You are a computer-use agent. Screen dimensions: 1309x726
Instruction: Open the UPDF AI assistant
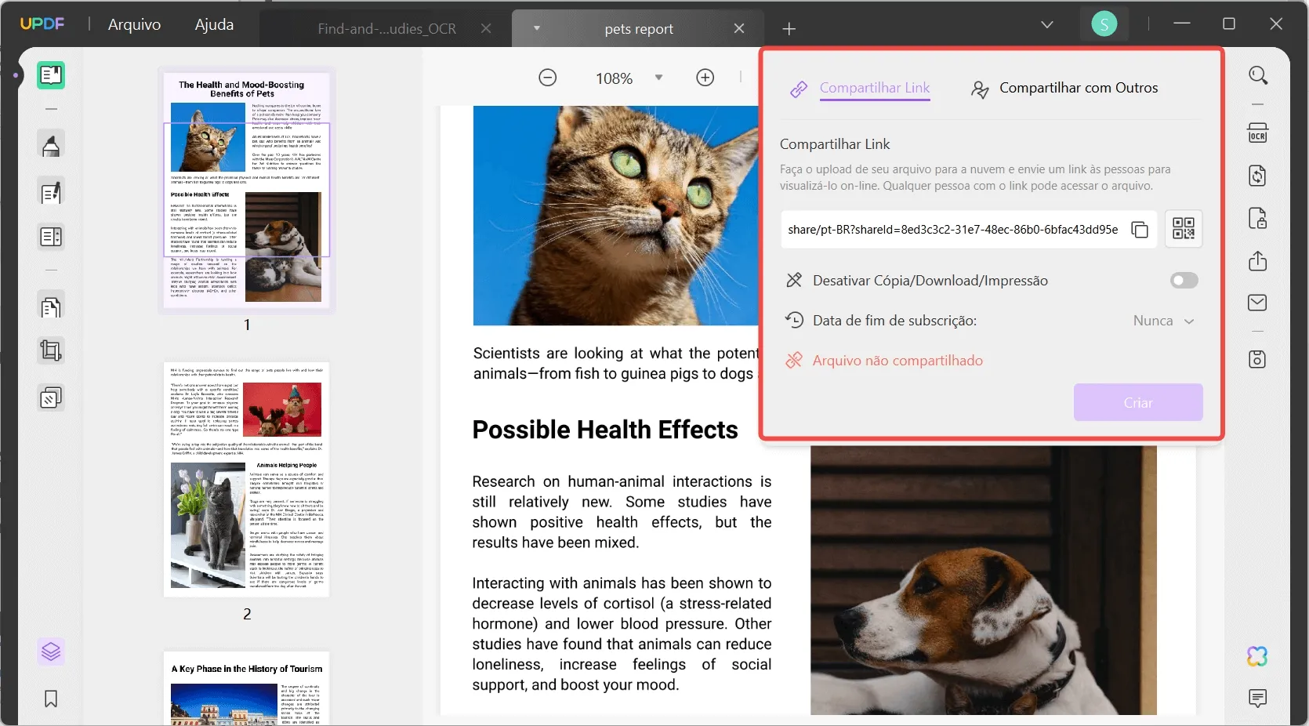(x=1256, y=657)
